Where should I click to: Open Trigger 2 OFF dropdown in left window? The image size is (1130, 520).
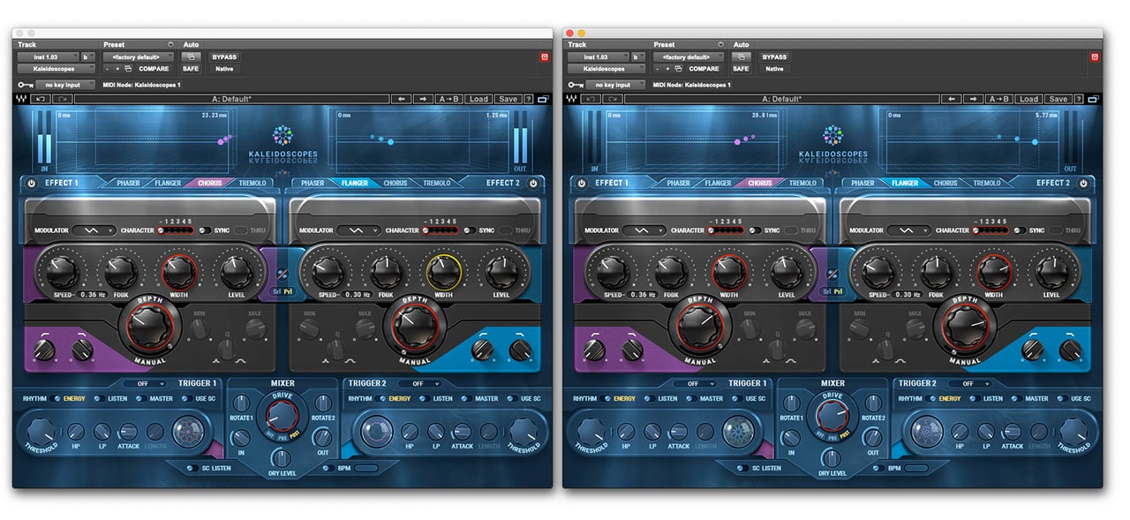click(419, 384)
